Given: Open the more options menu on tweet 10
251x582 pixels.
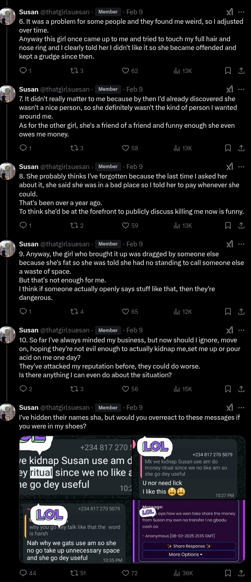Looking at the screenshot, I should (x=241, y=330).
